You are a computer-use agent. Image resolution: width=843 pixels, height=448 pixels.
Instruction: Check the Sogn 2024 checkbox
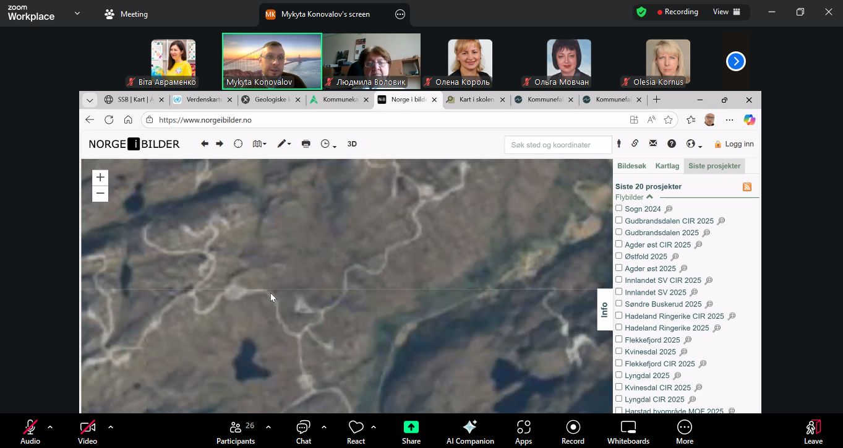[618, 209]
